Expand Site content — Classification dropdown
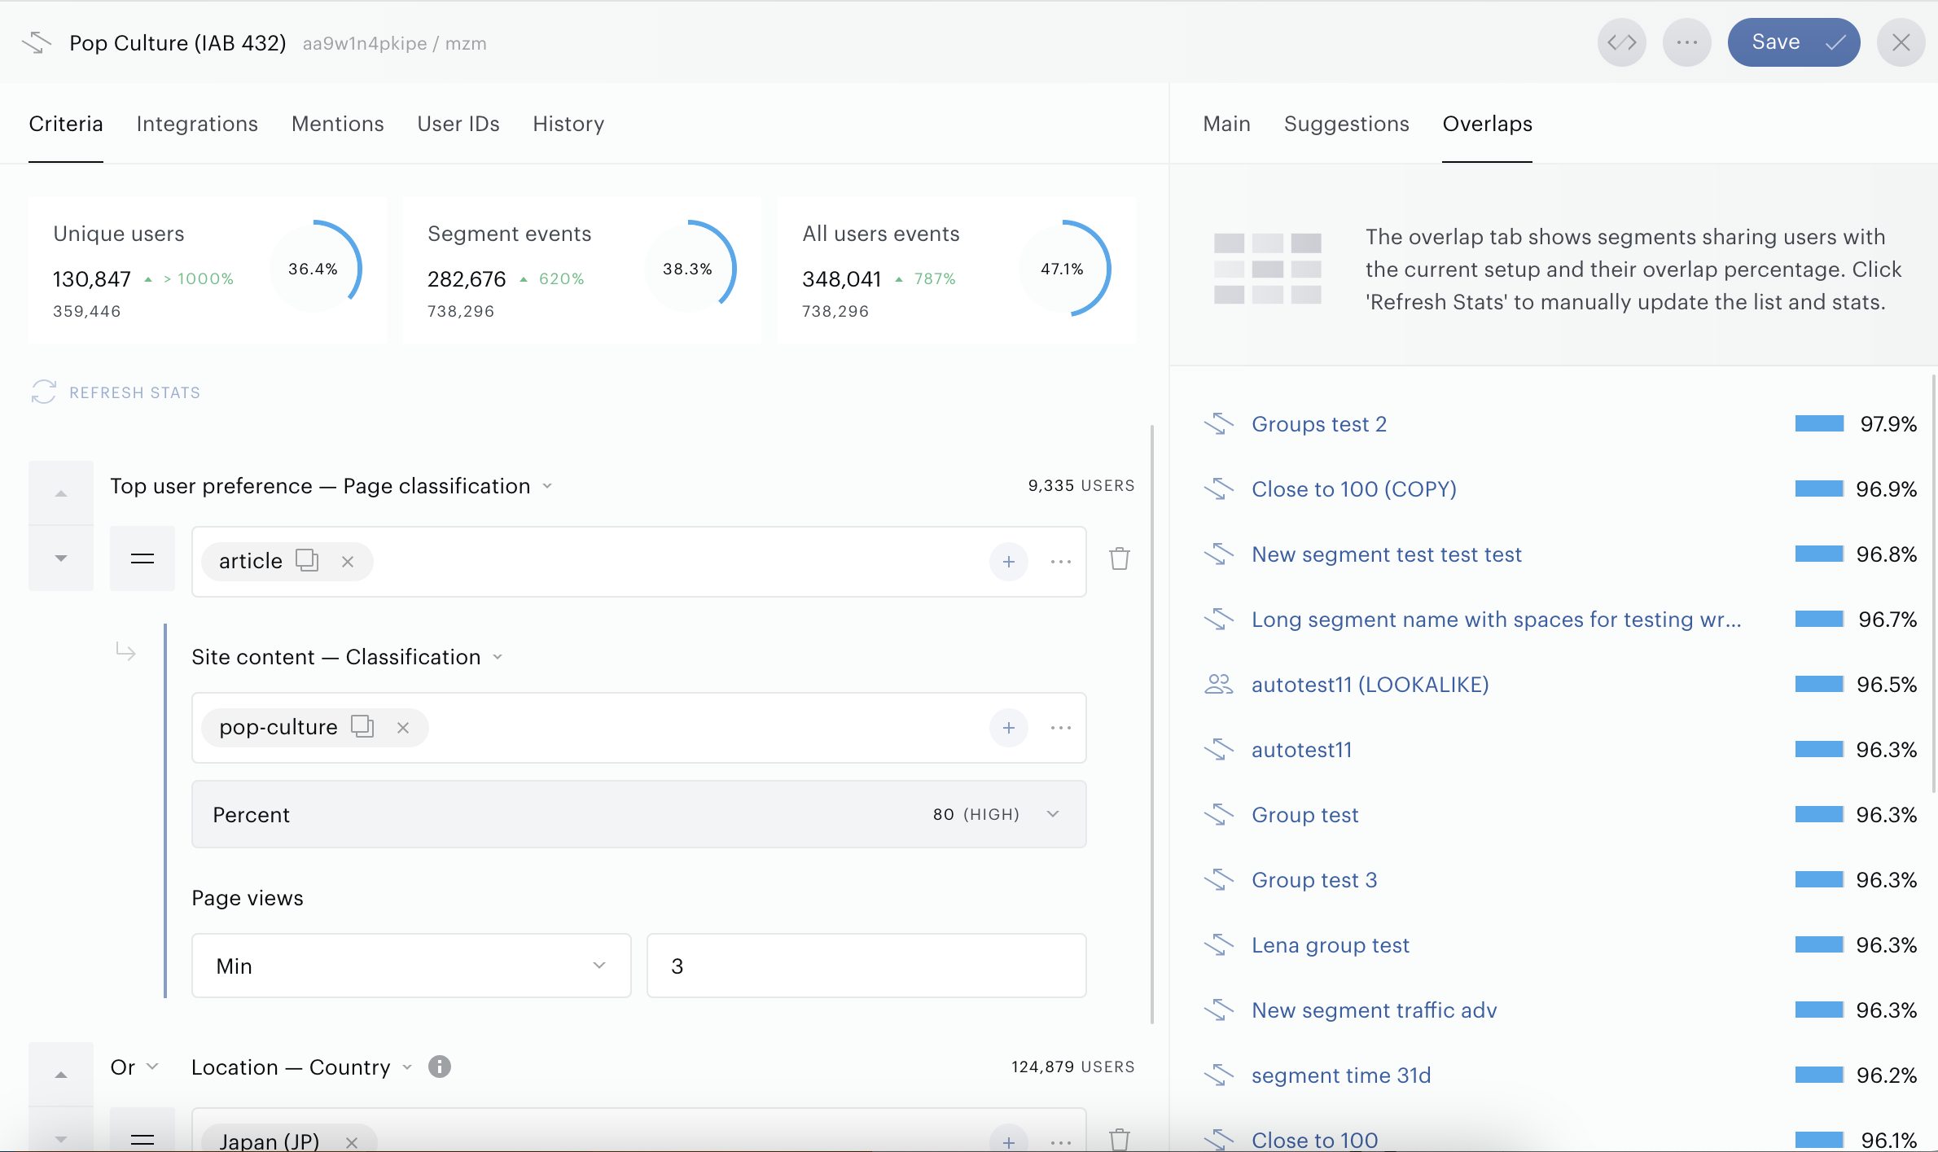1938x1152 pixels. (498, 657)
